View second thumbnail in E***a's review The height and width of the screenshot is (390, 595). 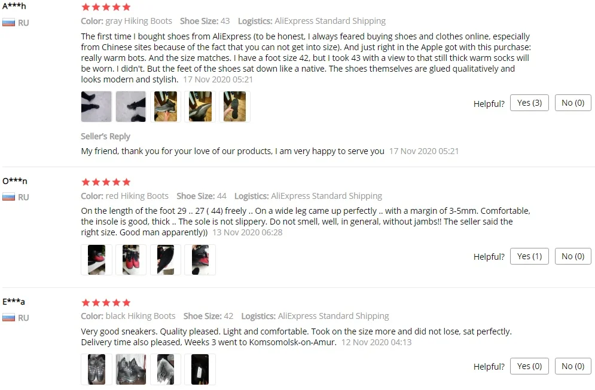point(131,369)
